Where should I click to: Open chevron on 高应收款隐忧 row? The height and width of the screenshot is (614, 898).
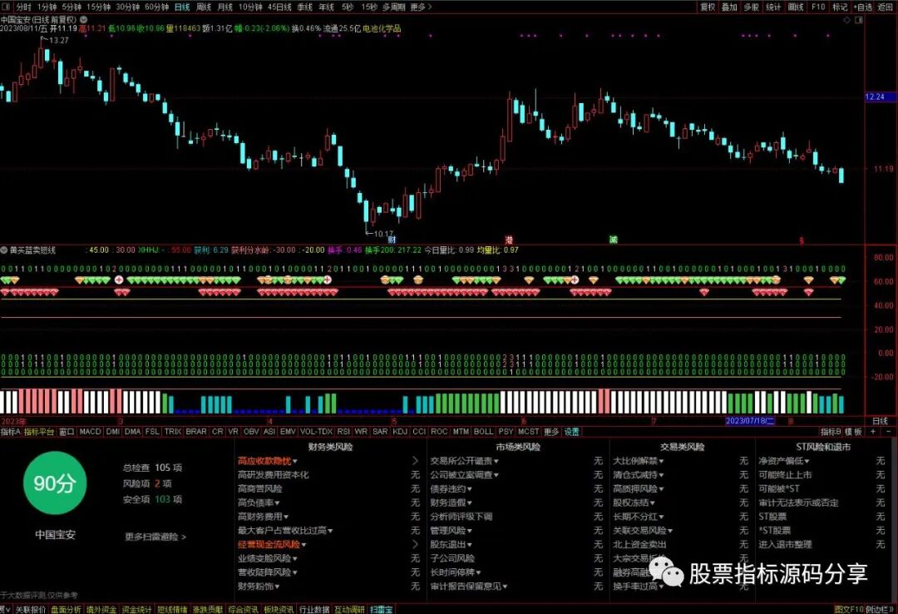tap(415, 461)
